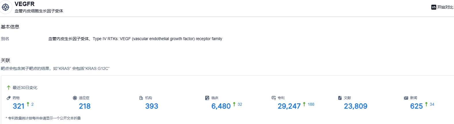Viewport: 454px width, 124px height.
Task: Open the 6,480 clinical trials count
Action: pyautogui.click(x=221, y=106)
